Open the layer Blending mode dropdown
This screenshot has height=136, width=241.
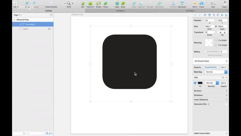click(x=216, y=72)
